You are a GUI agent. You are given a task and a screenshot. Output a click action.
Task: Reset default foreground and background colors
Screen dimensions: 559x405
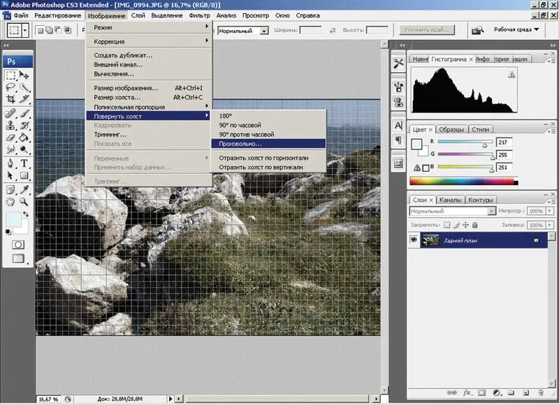click(8, 233)
